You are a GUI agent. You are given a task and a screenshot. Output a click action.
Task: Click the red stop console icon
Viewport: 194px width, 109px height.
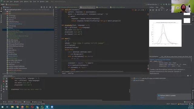tap(4, 81)
